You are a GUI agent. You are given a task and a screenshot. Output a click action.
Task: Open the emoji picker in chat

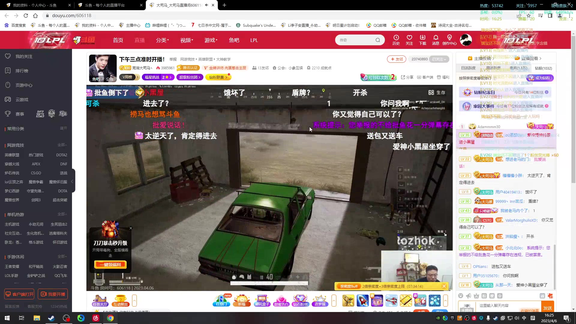tap(461, 296)
